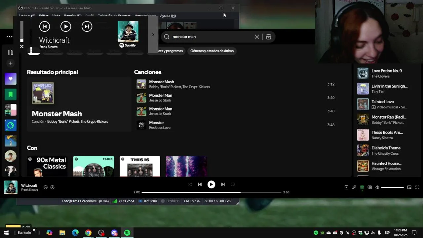Click the search magnifier icon
This screenshot has width=423, height=238.
[167, 37]
